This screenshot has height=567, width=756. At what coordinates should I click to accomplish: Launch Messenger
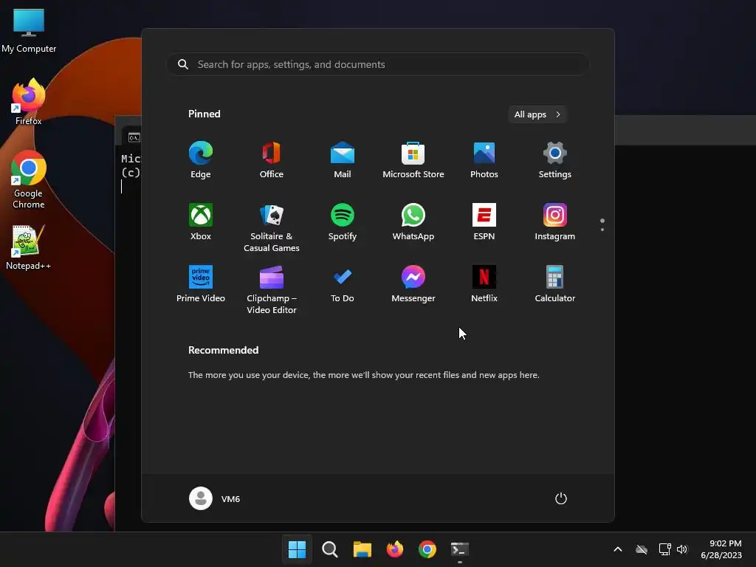click(x=413, y=284)
